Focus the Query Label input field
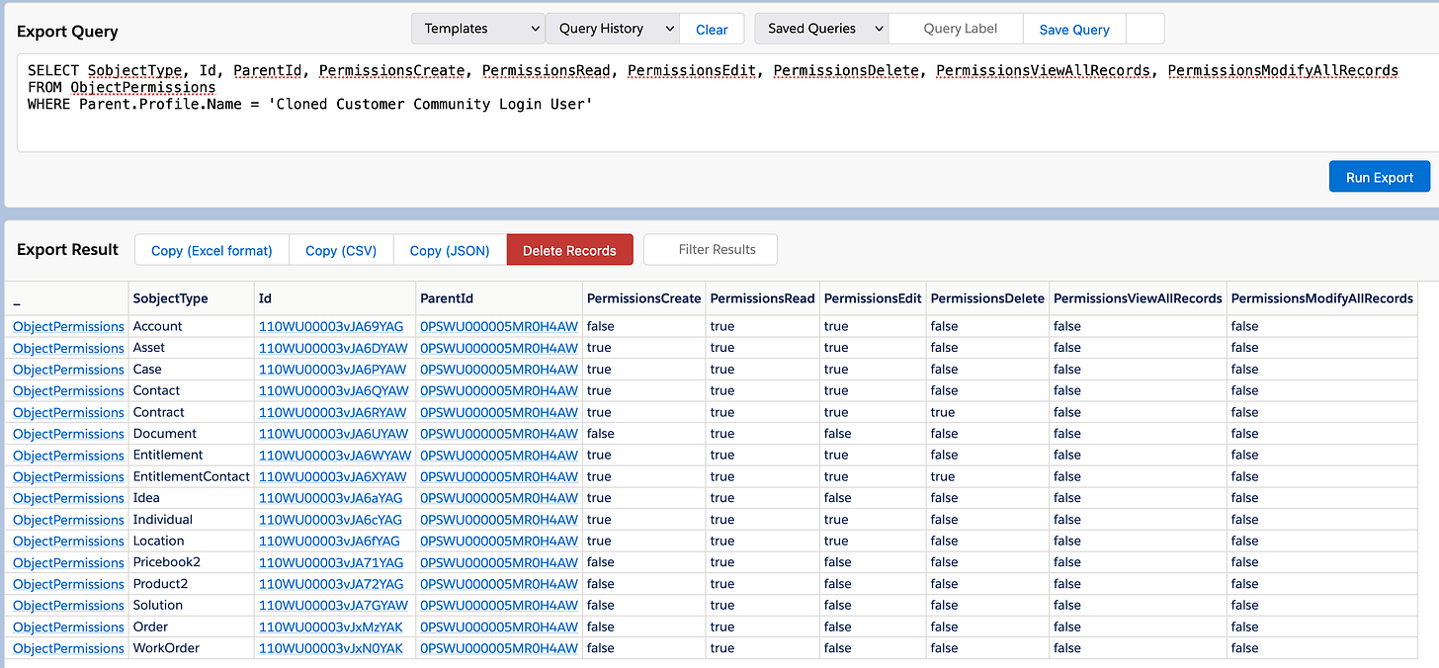1439x668 pixels. [956, 29]
